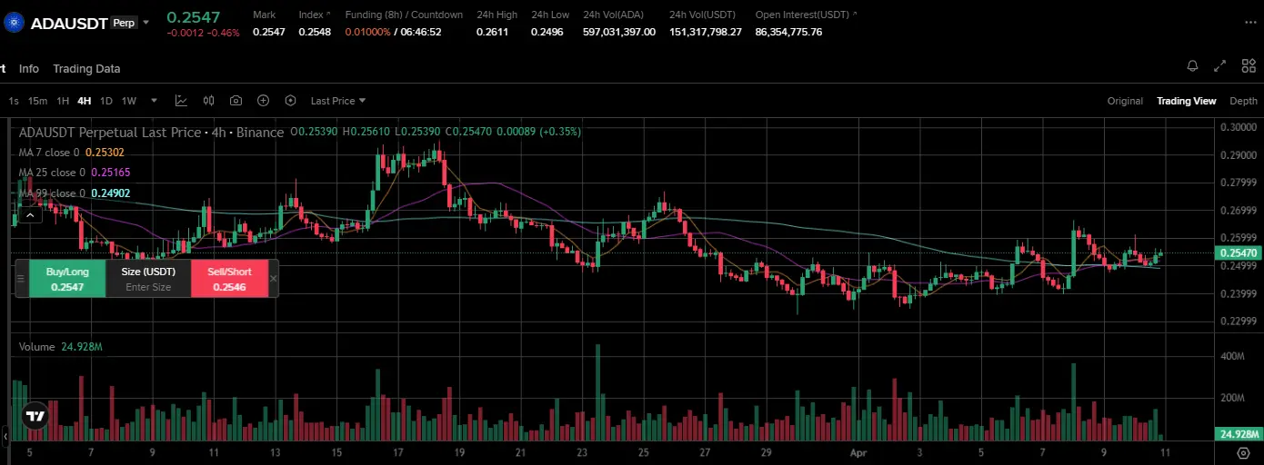Click the 24h High value 0.2611
Image resolution: width=1264 pixels, height=465 pixels.
point(492,32)
